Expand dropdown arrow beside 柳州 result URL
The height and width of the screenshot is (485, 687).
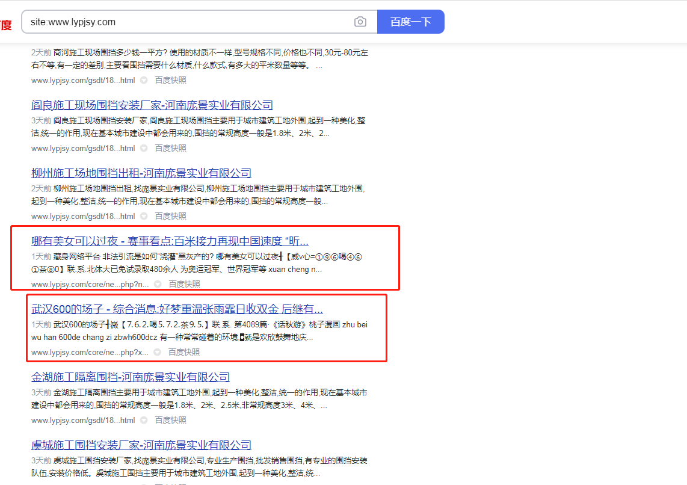[144, 216]
